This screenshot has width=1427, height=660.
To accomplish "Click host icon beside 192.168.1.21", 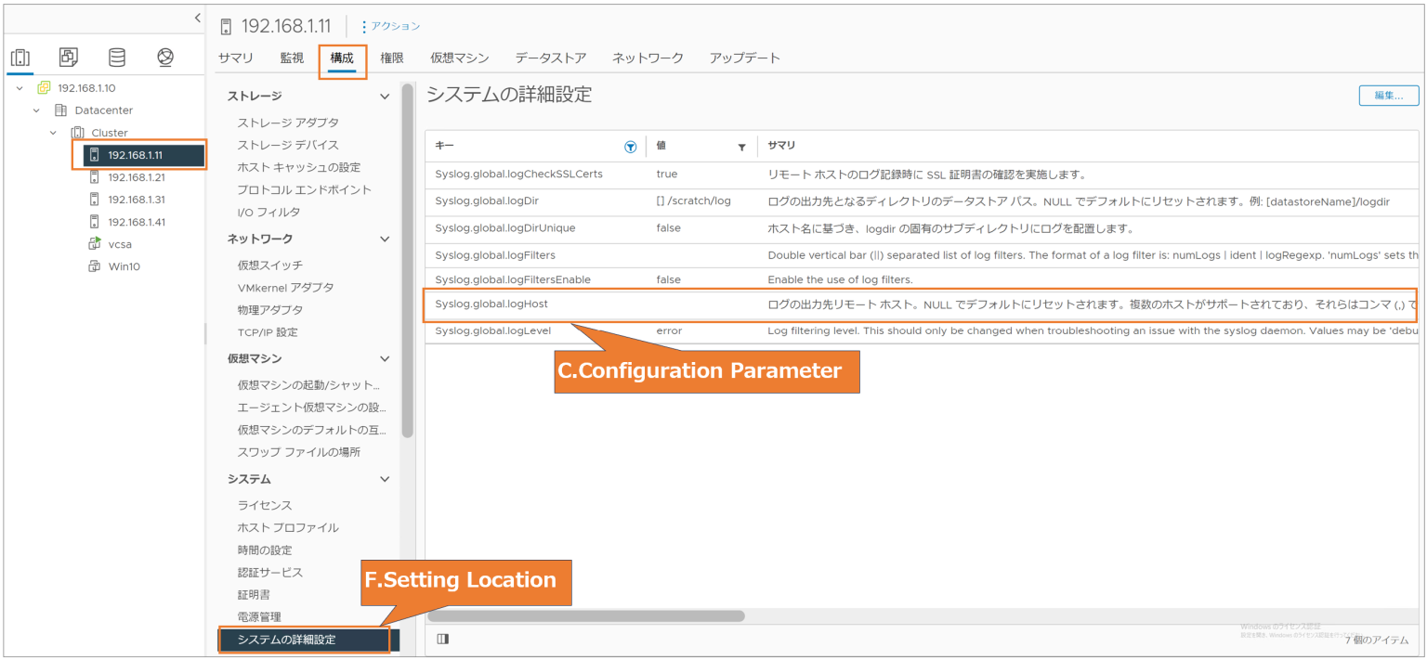I will click(x=94, y=177).
